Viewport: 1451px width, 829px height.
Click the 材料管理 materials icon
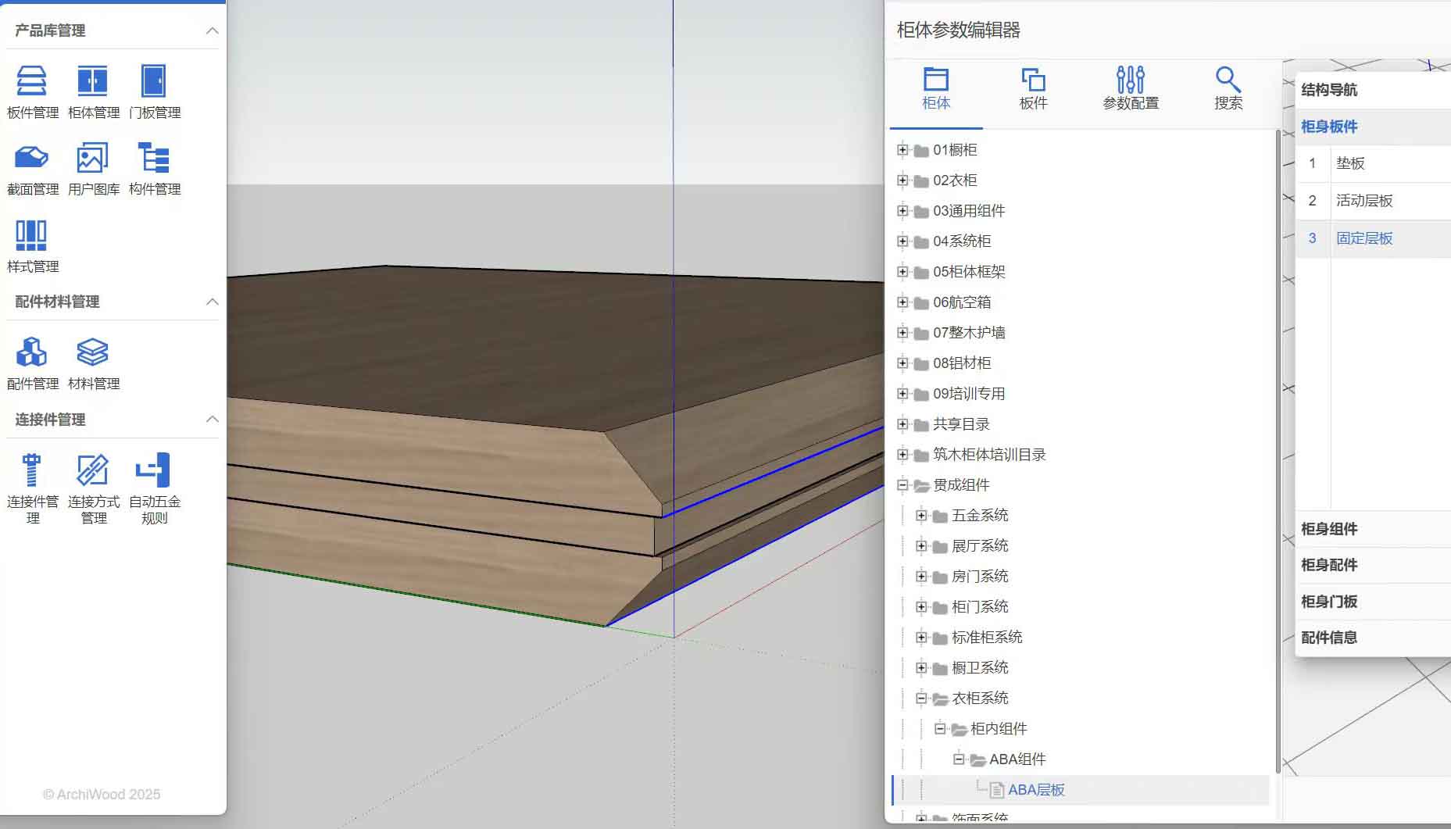point(93,352)
